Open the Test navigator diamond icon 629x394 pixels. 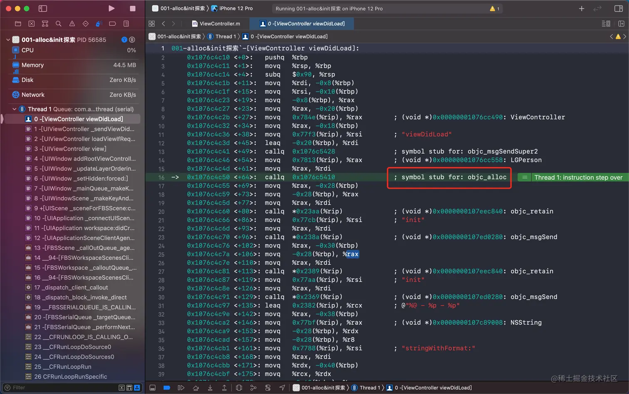pos(86,24)
